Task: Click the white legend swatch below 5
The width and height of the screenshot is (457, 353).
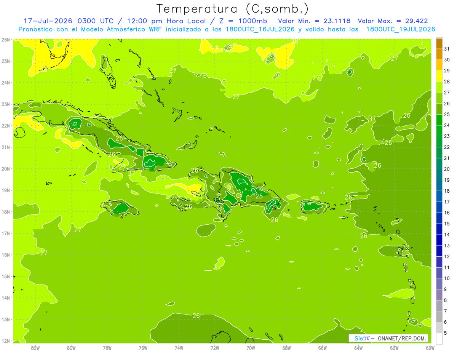Action: (439, 338)
